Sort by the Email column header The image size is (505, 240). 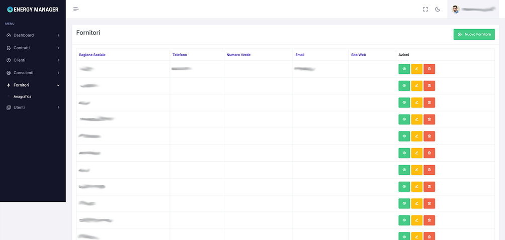pos(300,55)
